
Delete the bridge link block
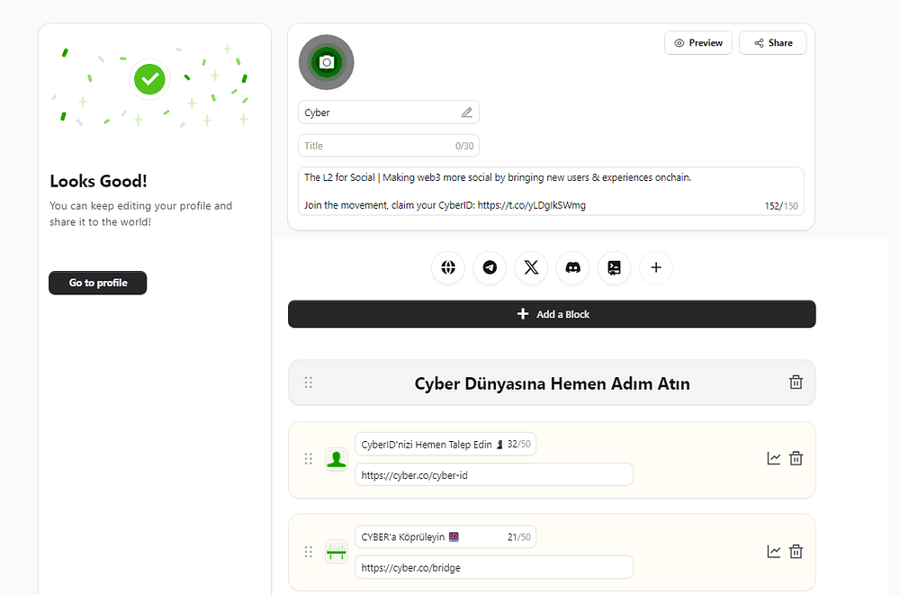pos(796,552)
